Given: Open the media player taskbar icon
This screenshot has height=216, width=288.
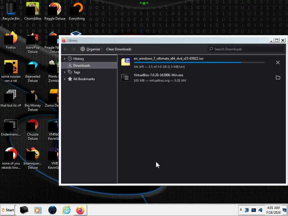Looking at the screenshot, I should [38, 210].
